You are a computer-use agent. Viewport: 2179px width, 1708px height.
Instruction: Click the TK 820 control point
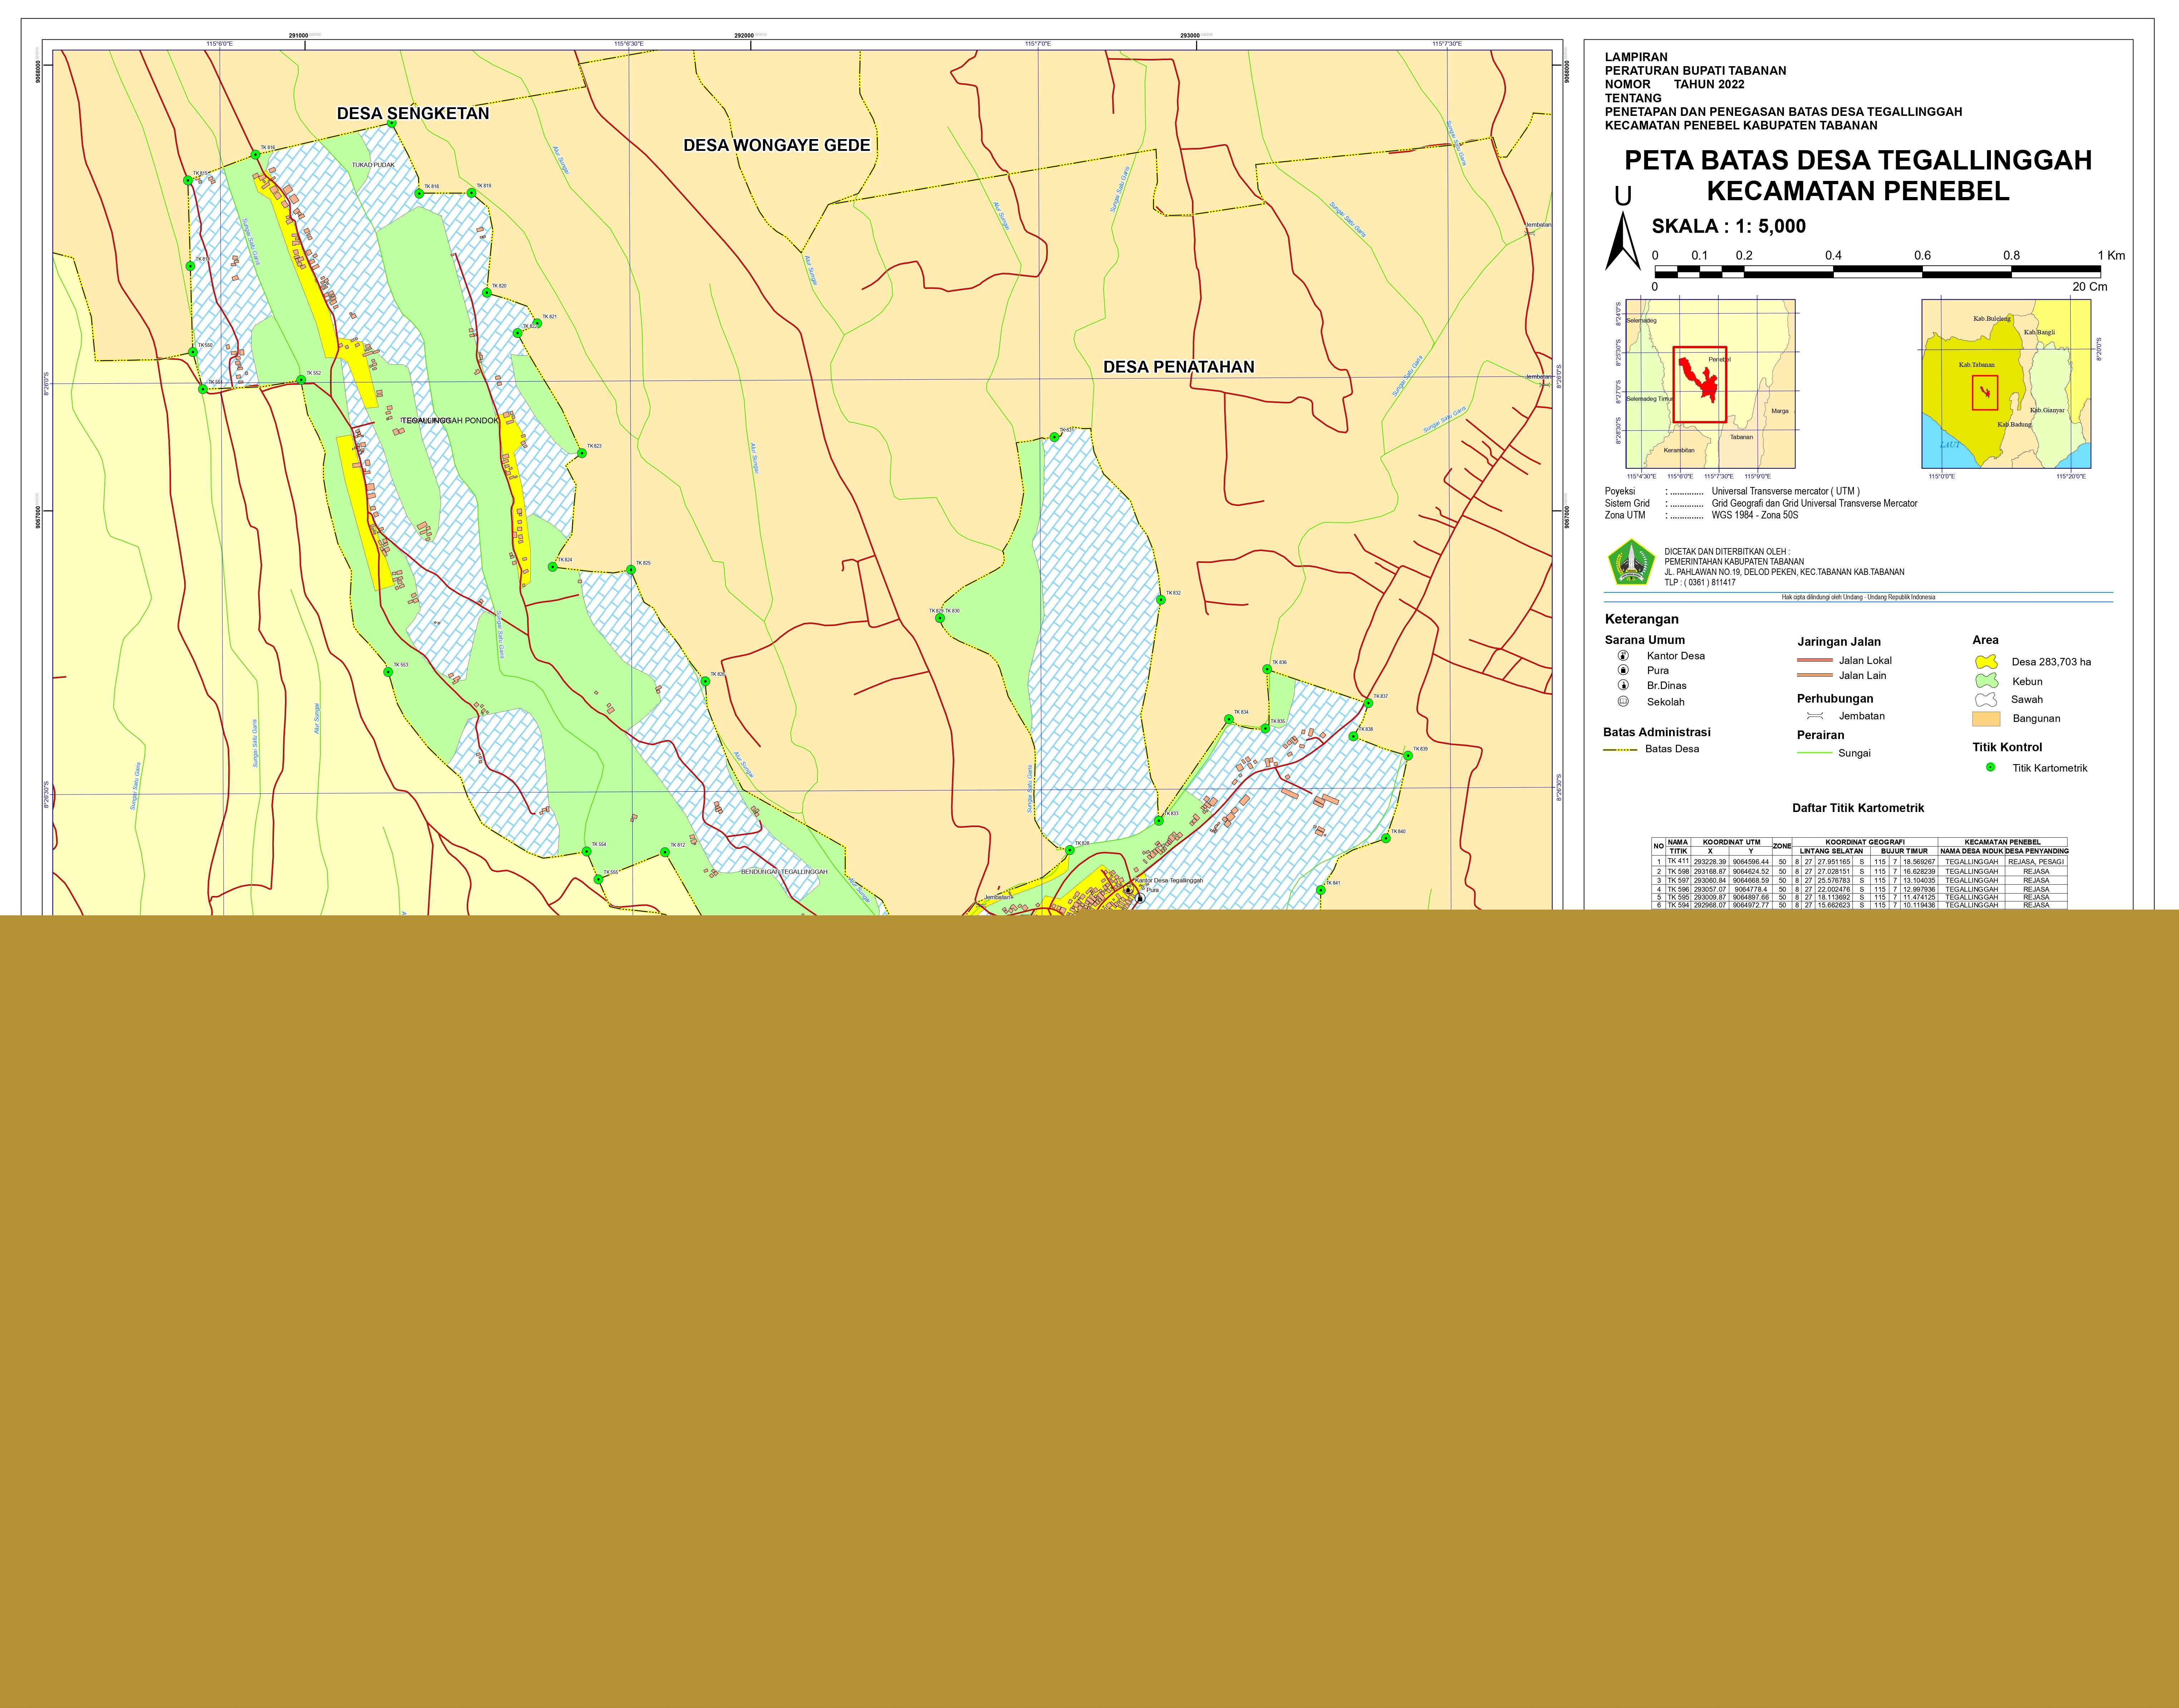point(487,293)
